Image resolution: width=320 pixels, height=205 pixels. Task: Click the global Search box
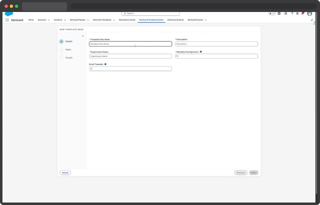(150, 14)
